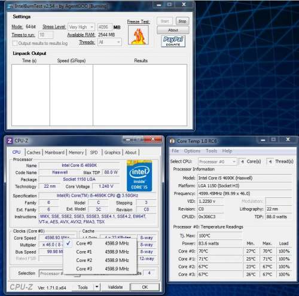Open the Stress Level dropdown
299x296 pixels.
(81, 27)
